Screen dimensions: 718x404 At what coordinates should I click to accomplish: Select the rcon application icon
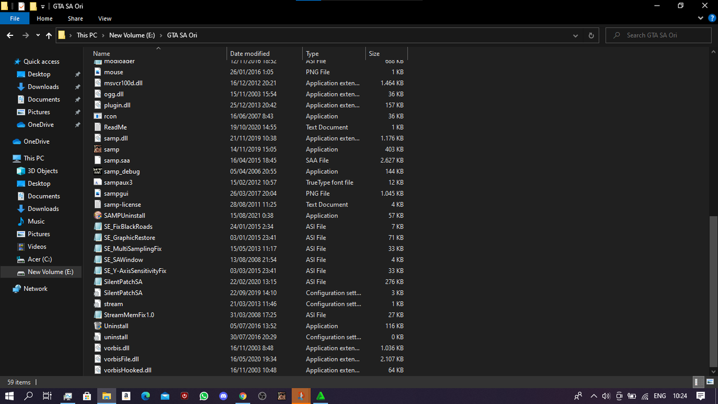click(98, 116)
